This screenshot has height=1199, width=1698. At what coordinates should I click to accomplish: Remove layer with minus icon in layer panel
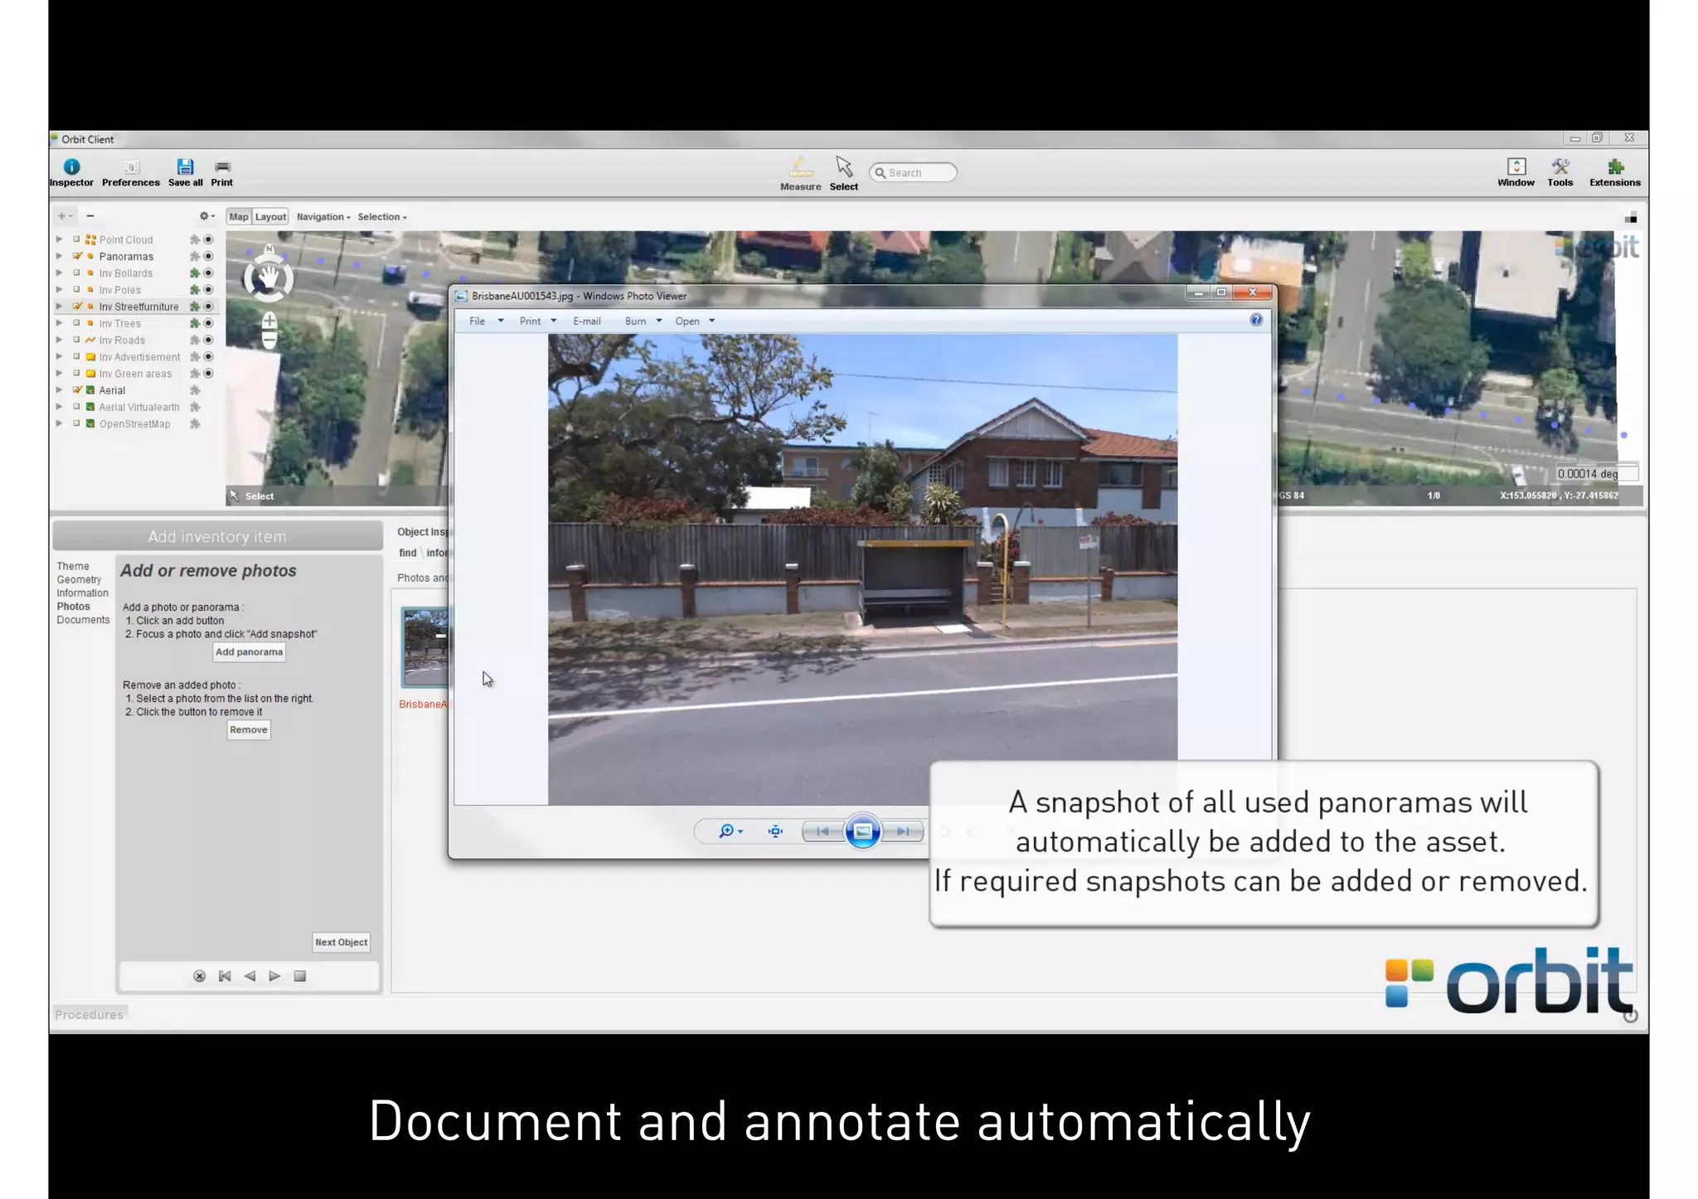[90, 216]
